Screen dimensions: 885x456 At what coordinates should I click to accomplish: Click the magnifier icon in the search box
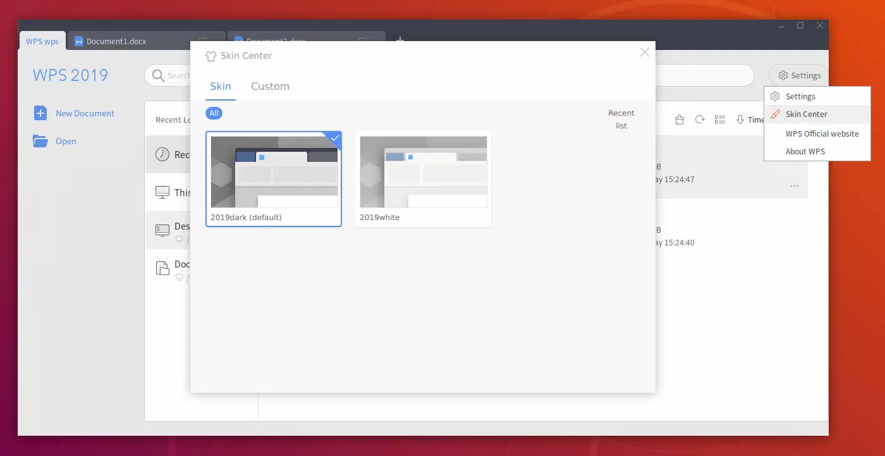click(x=157, y=75)
